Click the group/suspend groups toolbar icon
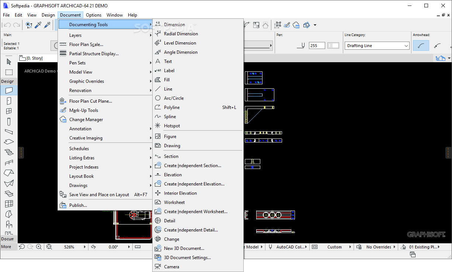Viewport: 452px width, 272px height. coord(278,25)
